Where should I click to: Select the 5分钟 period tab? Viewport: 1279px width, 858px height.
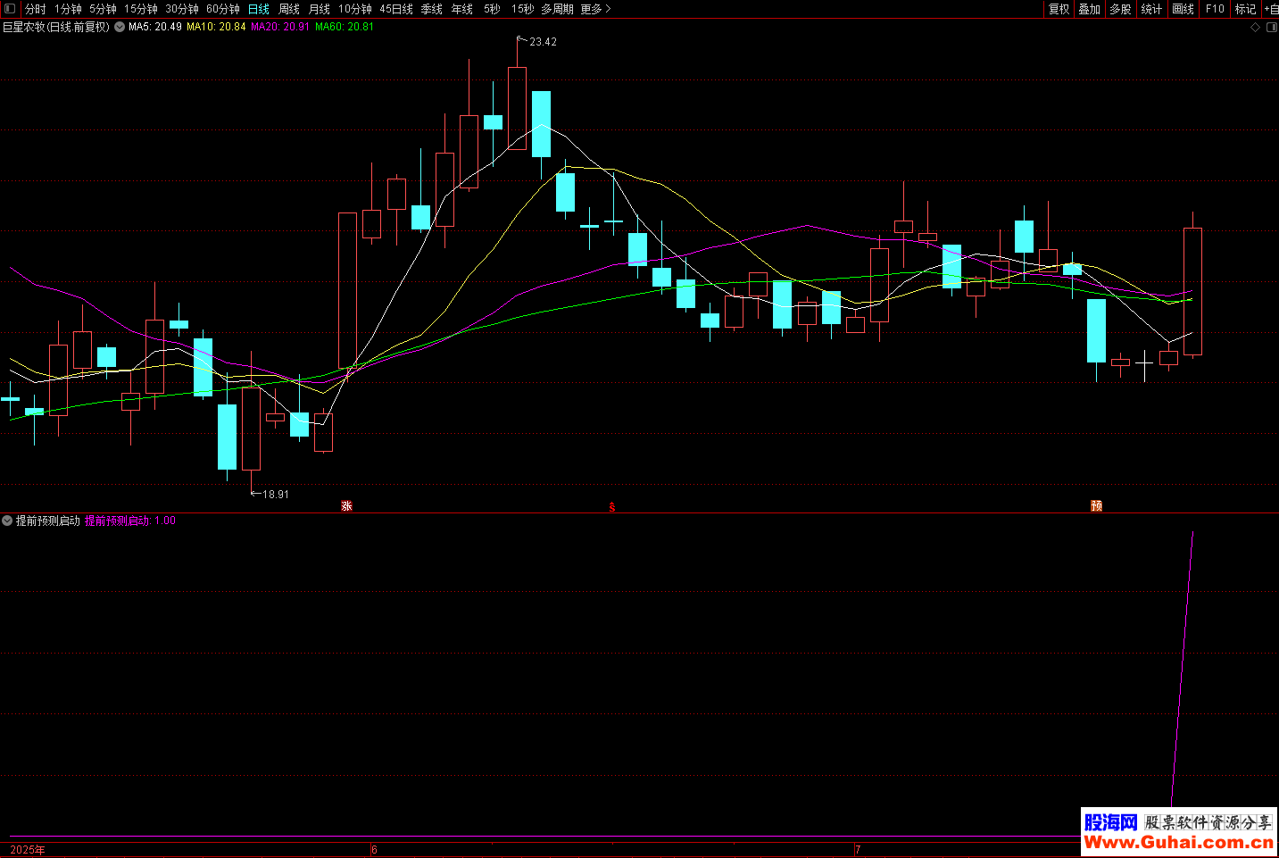click(x=103, y=9)
